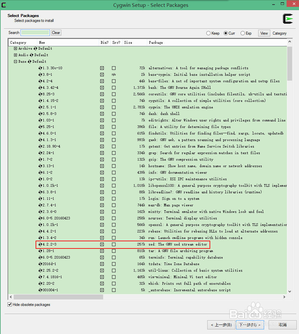Expand the Audio category
This screenshot has width=299, height=334.
tap(16, 55)
